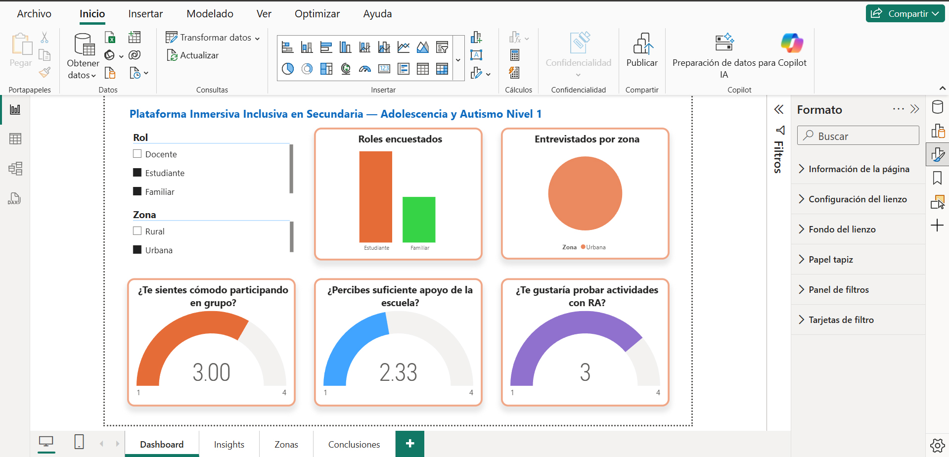Expand the Papel tapiz section
949x457 pixels.
tap(830, 260)
